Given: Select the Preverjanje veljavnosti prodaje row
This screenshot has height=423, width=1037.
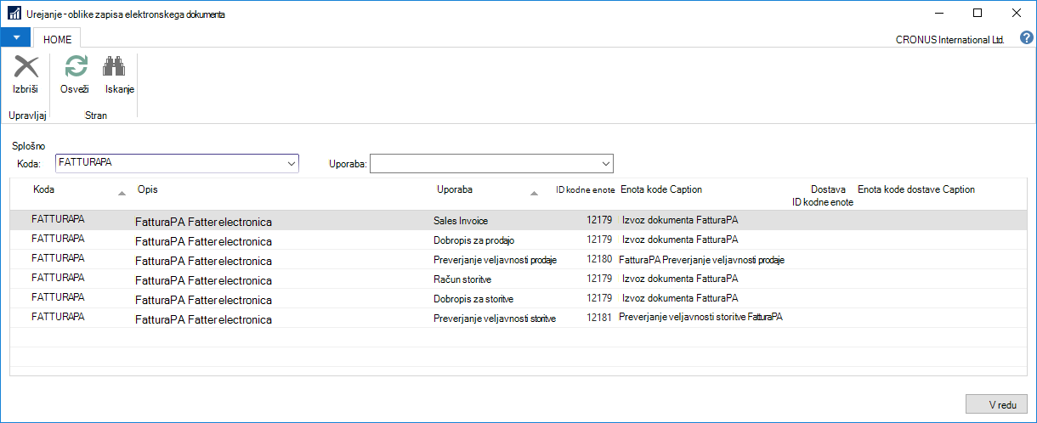Looking at the screenshot, I should point(524,259).
